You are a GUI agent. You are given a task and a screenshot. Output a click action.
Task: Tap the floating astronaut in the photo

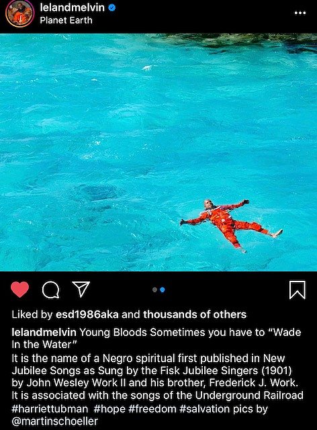pos(231,224)
